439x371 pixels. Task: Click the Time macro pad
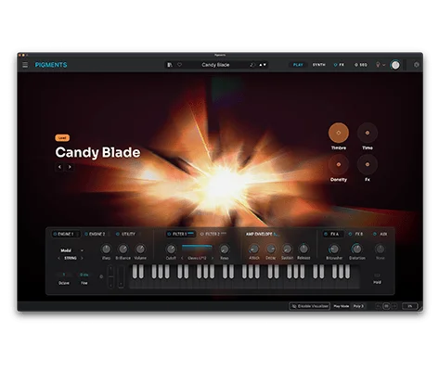(x=368, y=133)
